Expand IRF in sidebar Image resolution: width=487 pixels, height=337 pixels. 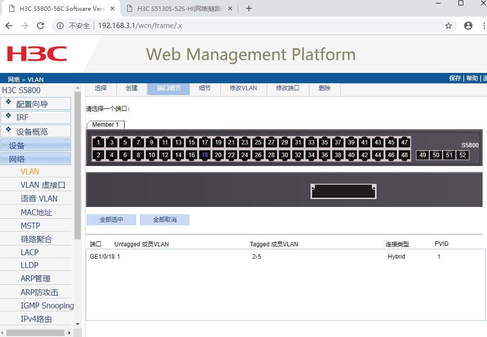pyautogui.click(x=35, y=117)
